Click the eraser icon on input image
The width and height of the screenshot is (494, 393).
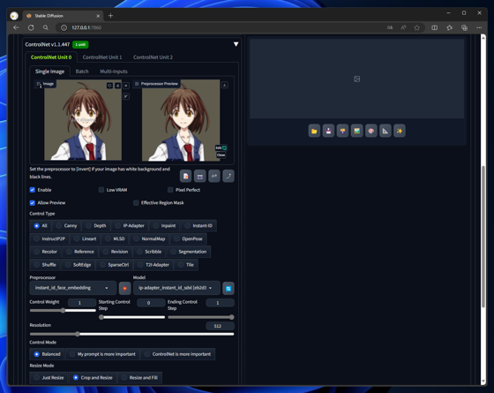pyautogui.click(x=117, y=86)
